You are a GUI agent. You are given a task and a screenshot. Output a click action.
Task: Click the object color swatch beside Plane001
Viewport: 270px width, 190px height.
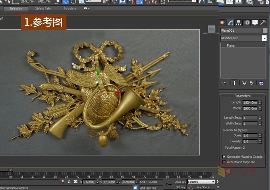[x=265, y=30]
